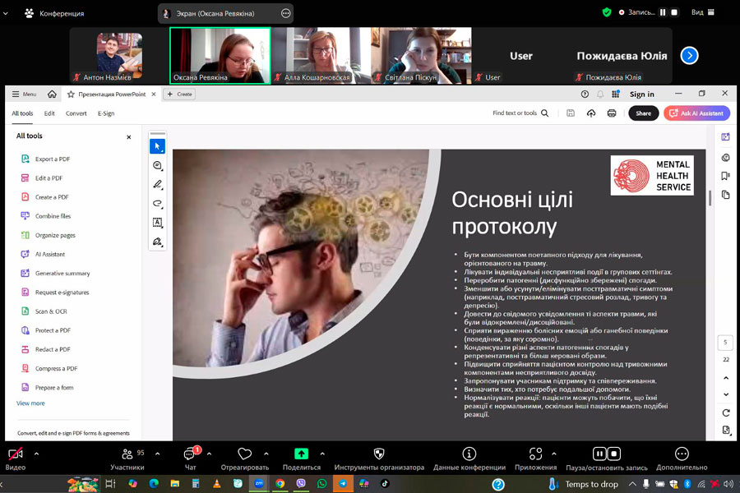Switch to the Convert tab

coord(76,113)
